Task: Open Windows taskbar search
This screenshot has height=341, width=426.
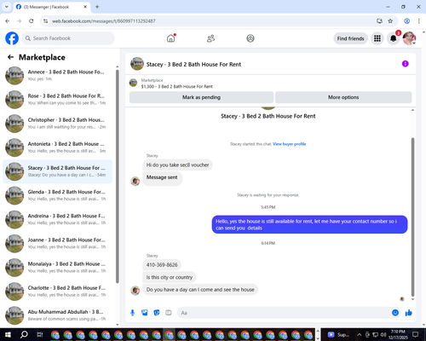Action: coord(24,334)
